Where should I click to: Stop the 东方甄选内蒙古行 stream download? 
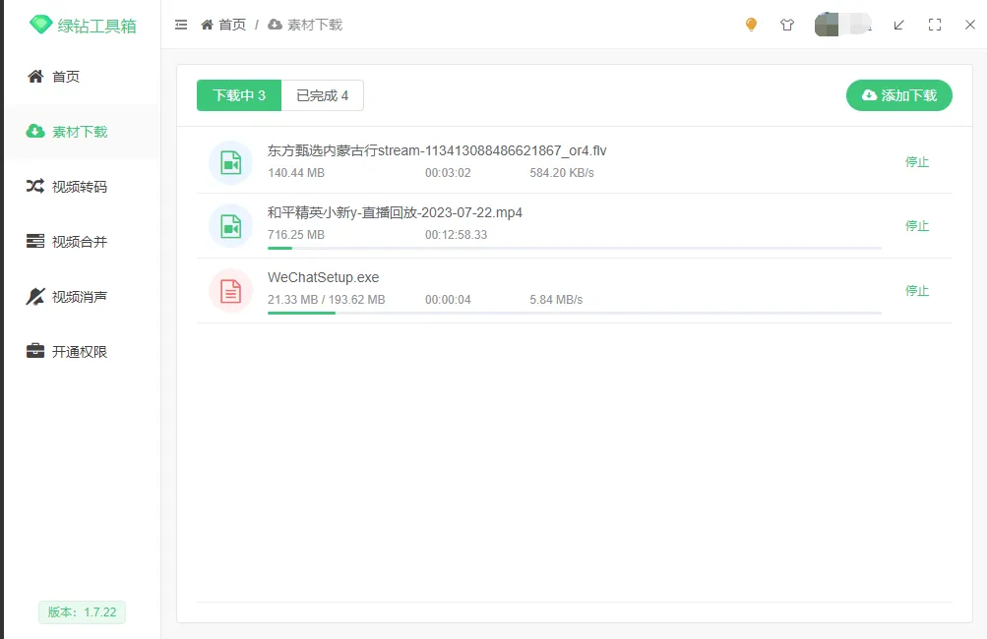coord(916,162)
